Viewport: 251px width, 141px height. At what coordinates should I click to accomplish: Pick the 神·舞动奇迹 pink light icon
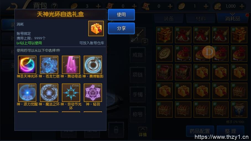coord(71,65)
